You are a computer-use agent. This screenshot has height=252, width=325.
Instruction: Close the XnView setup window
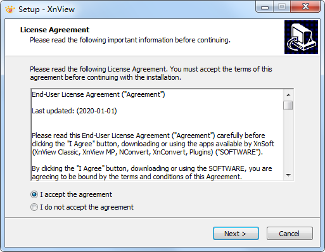pyautogui.click(x=305, y=7)
